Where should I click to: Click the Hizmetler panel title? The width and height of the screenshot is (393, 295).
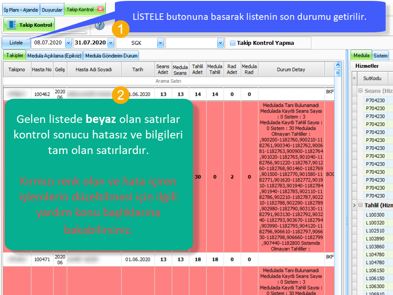tap(367, 66)
